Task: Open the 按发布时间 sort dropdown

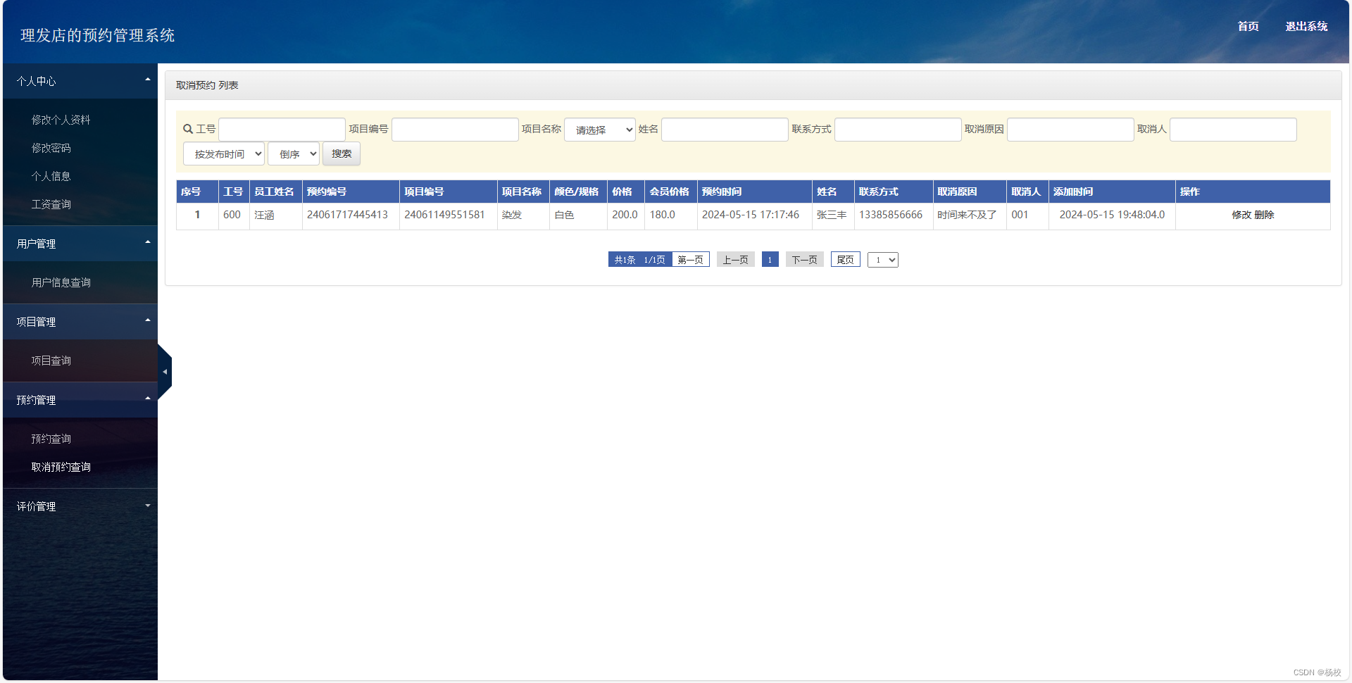Action: [224, 153]
